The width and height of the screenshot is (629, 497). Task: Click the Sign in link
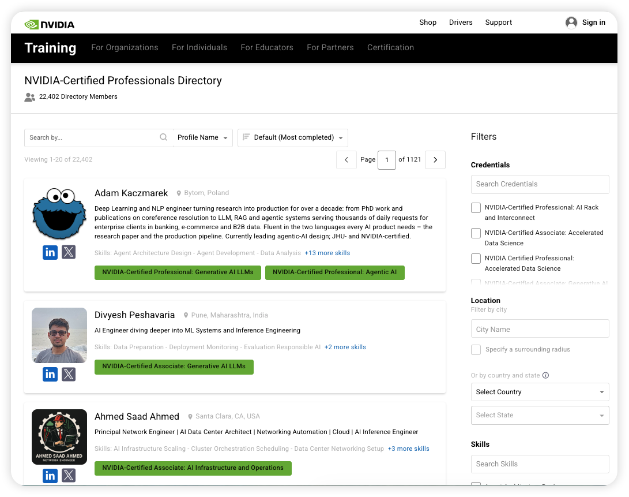click(594, 23)
